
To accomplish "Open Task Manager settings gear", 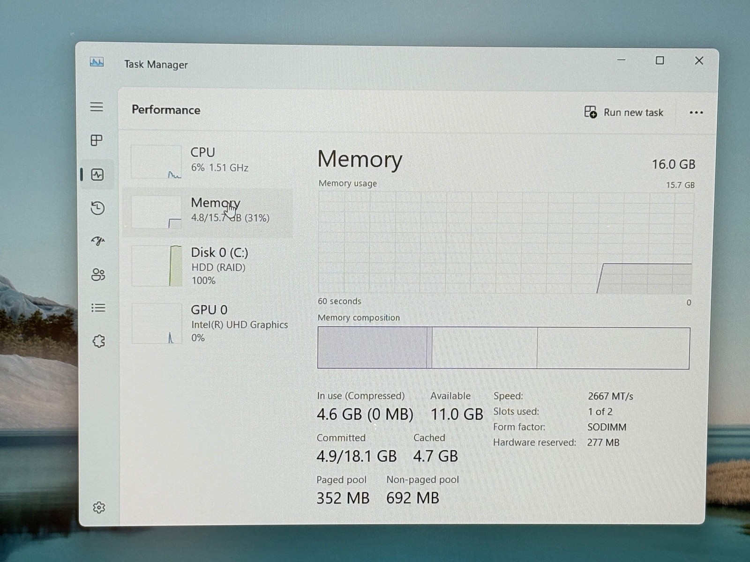I will (99, 507).
